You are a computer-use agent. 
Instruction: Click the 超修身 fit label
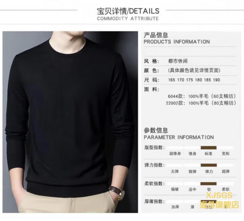(175, 154)
